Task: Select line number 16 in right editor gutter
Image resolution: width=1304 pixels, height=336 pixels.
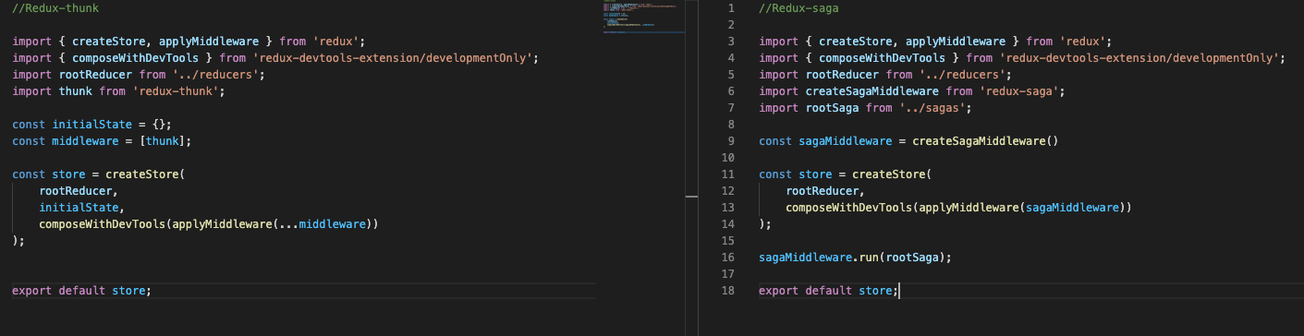Action: [727, 258]
